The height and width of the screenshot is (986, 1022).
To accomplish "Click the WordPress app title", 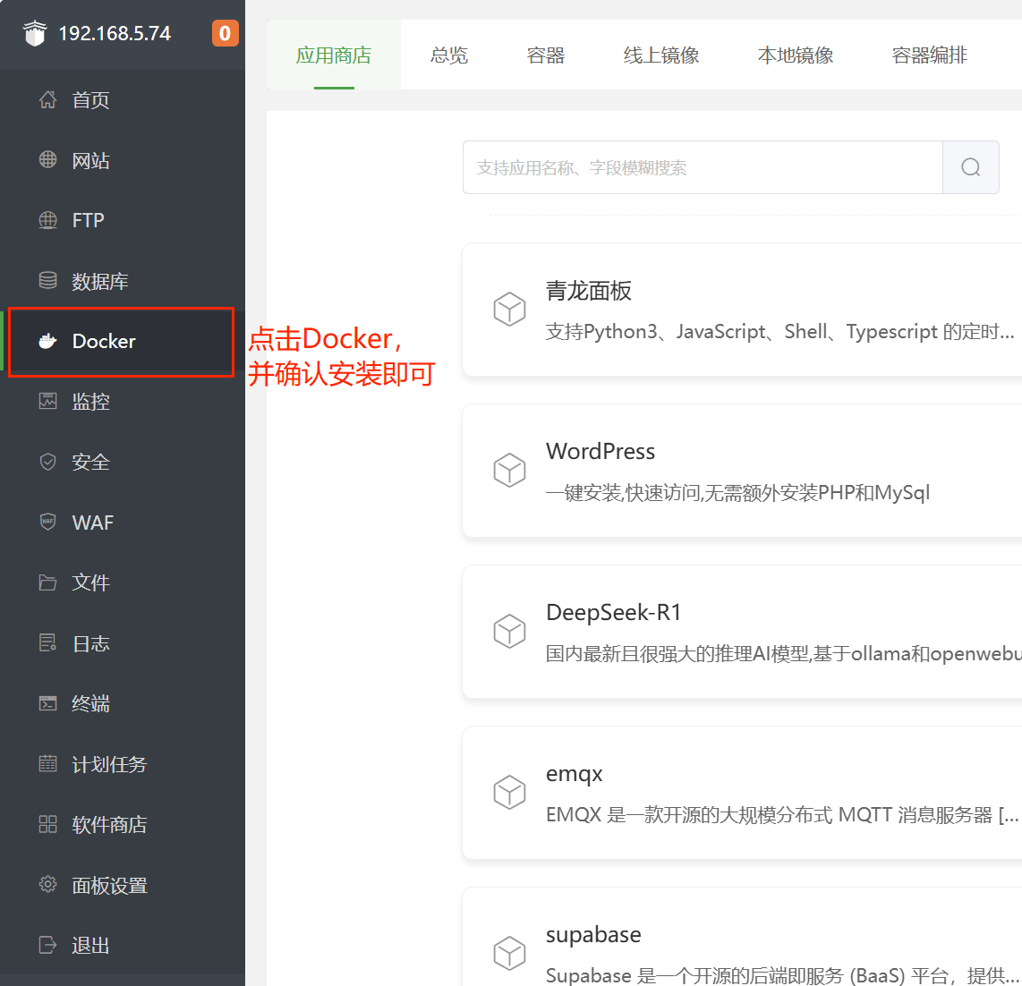I will [600, 451].
